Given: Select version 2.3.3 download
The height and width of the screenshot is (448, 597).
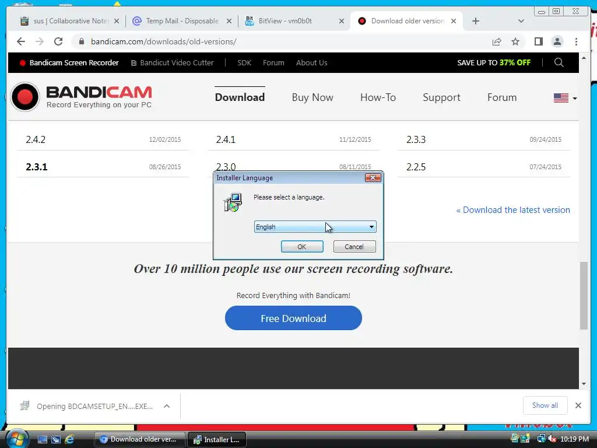Looking at the screenshot, I should [x=416, y=139].
